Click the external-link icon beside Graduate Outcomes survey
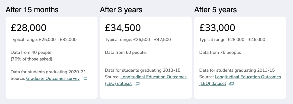Screen dimensions: 293x104 click(85, 79)
